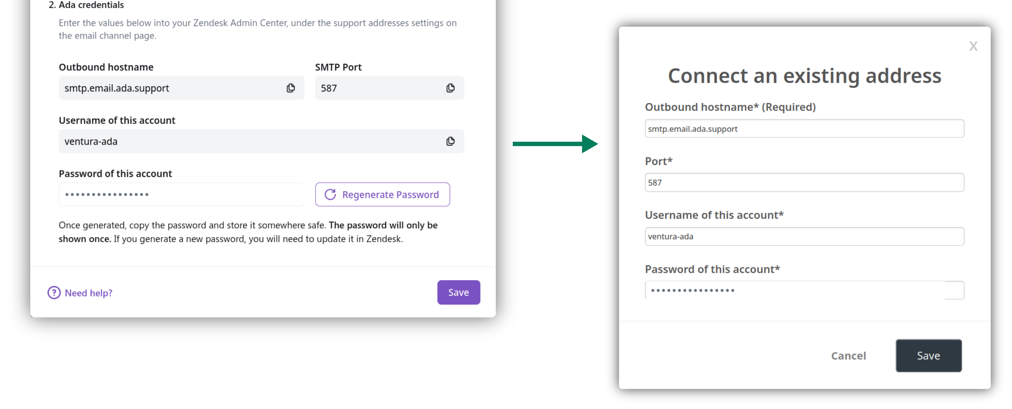Click the purple Save button in Ada

coord(458,292)
